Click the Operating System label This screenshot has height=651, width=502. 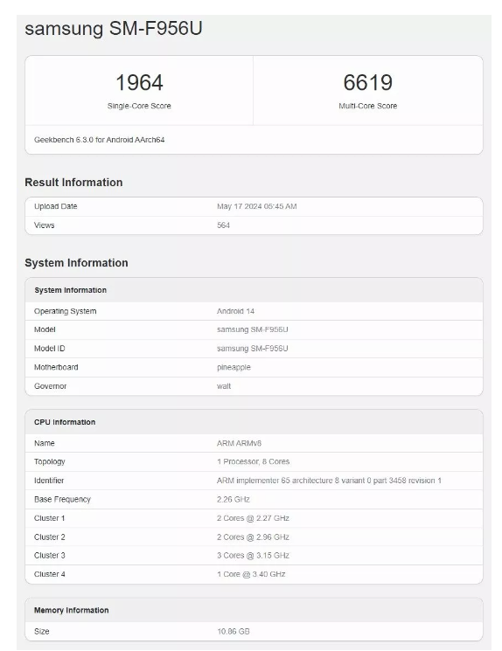click(x=66, y=311)
